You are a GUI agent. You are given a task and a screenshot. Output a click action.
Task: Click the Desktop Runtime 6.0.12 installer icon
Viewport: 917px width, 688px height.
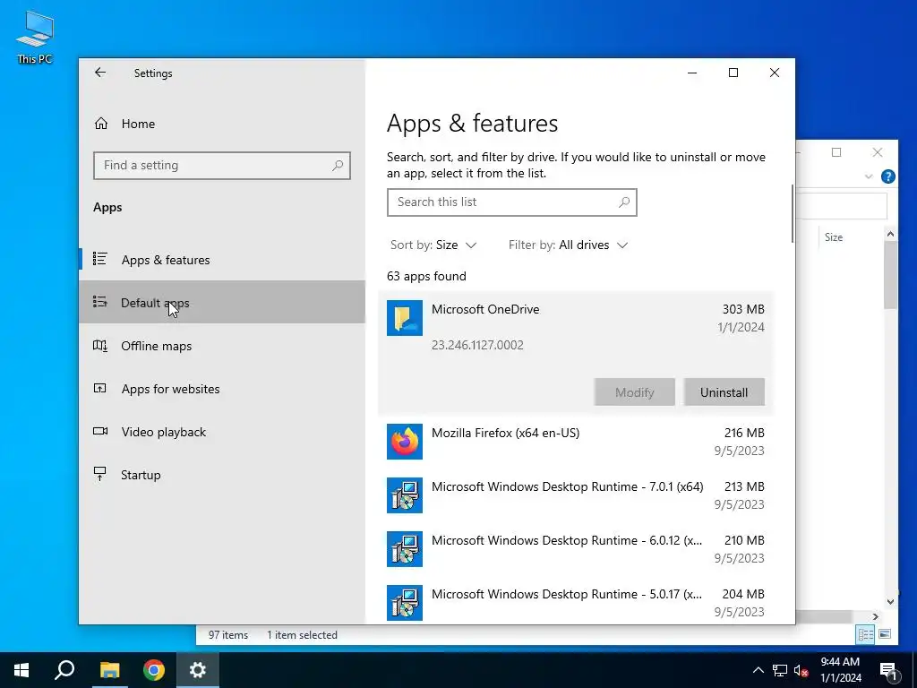pos(404,549)
